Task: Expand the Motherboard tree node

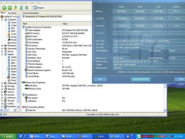Action: (x=2, y=46)
